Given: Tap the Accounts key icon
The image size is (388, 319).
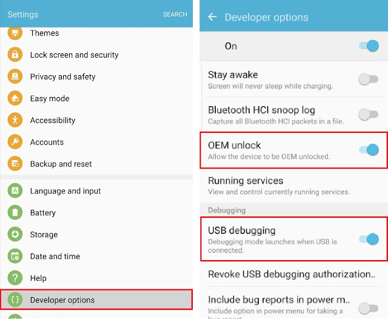Looking at the screenshot, I should pos(15,142).
